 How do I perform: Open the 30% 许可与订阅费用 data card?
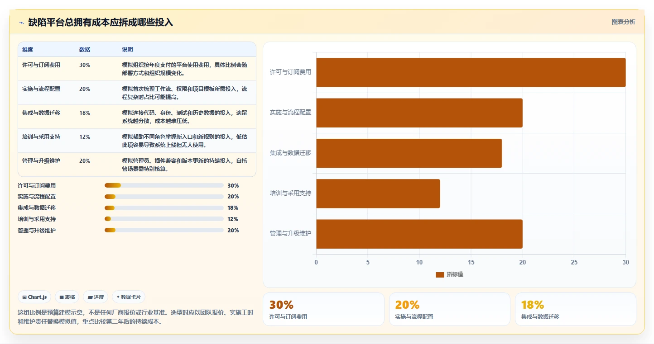(323, 309)
